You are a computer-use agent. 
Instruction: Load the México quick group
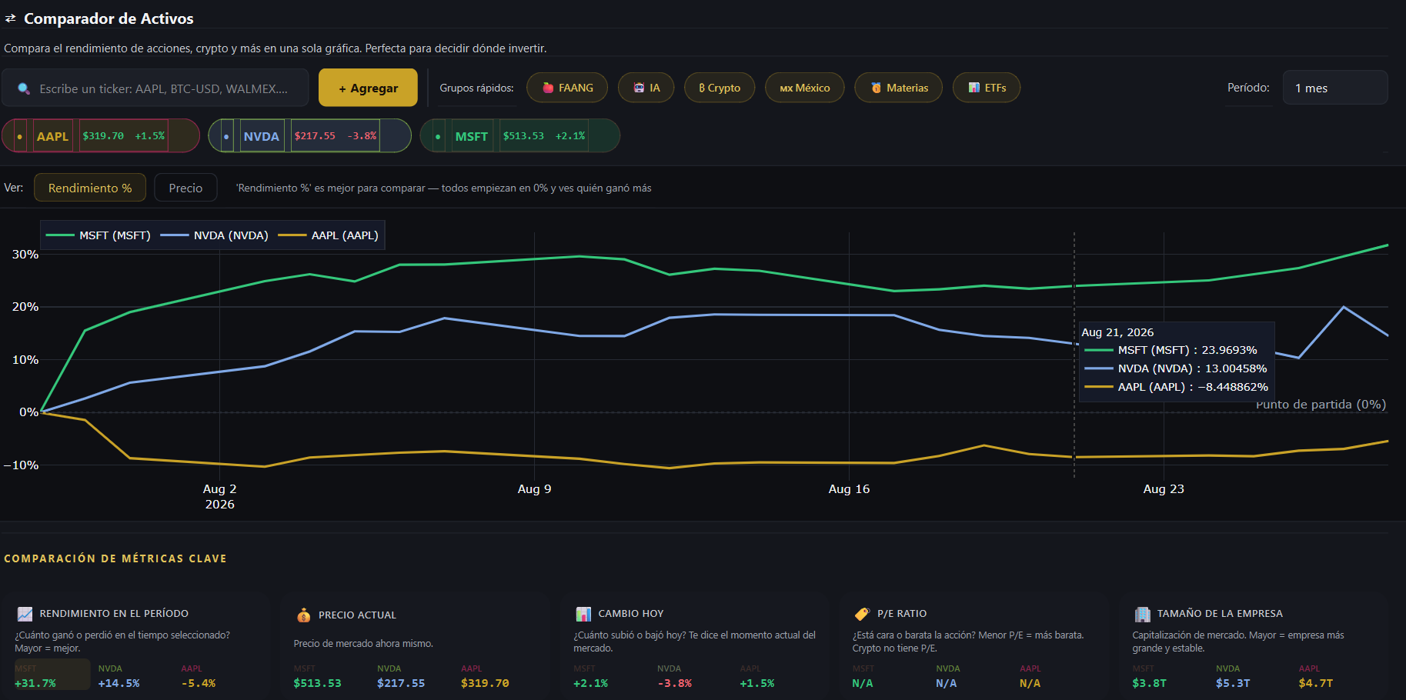click(805, 88)
